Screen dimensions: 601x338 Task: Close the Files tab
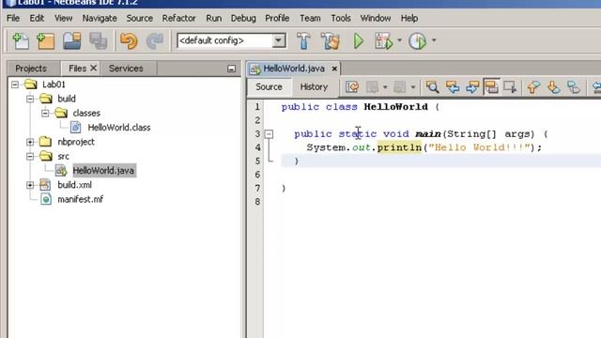93,69
